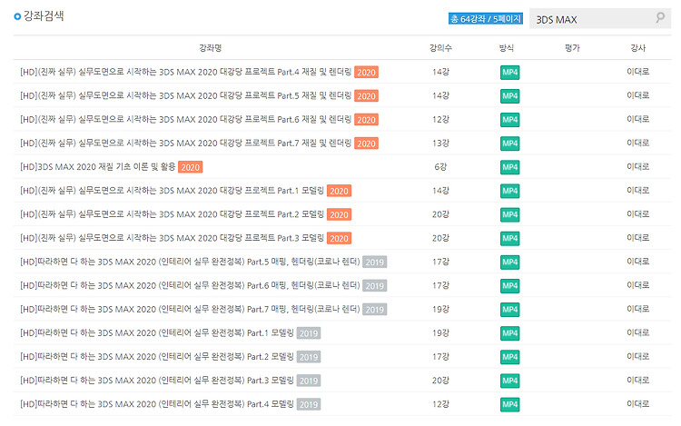Click the 평가 column header
This screenshot has width=681, height=426.
[572, 48]
